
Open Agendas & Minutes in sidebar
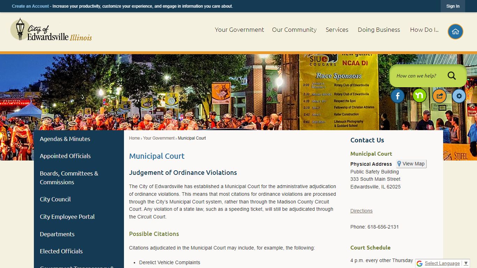[x=79, y=139]
